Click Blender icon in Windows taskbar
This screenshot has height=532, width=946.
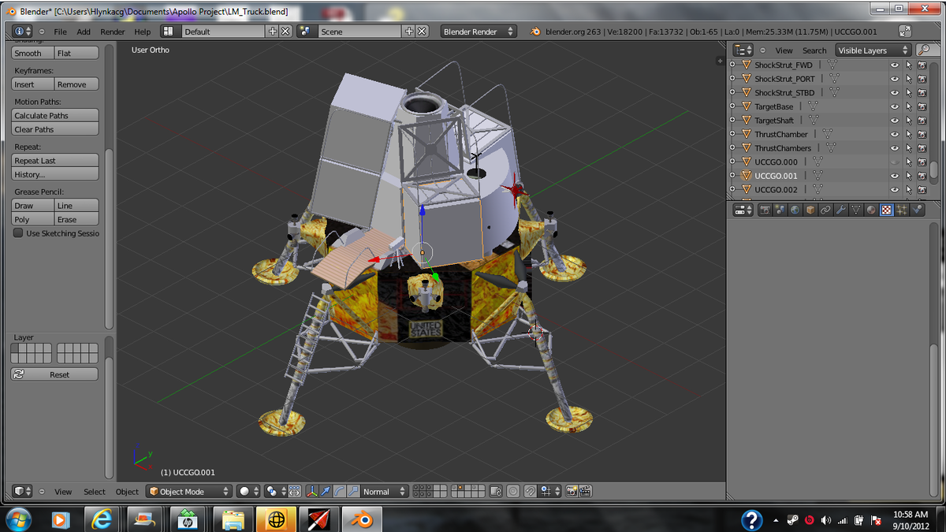point(361,519)
